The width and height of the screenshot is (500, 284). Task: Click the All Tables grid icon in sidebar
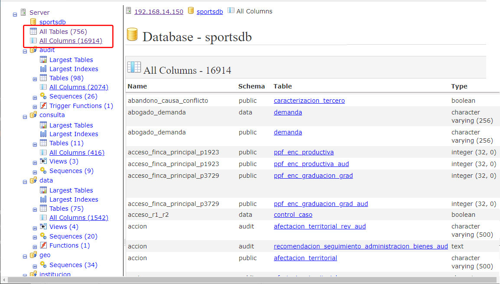[33, 31]
